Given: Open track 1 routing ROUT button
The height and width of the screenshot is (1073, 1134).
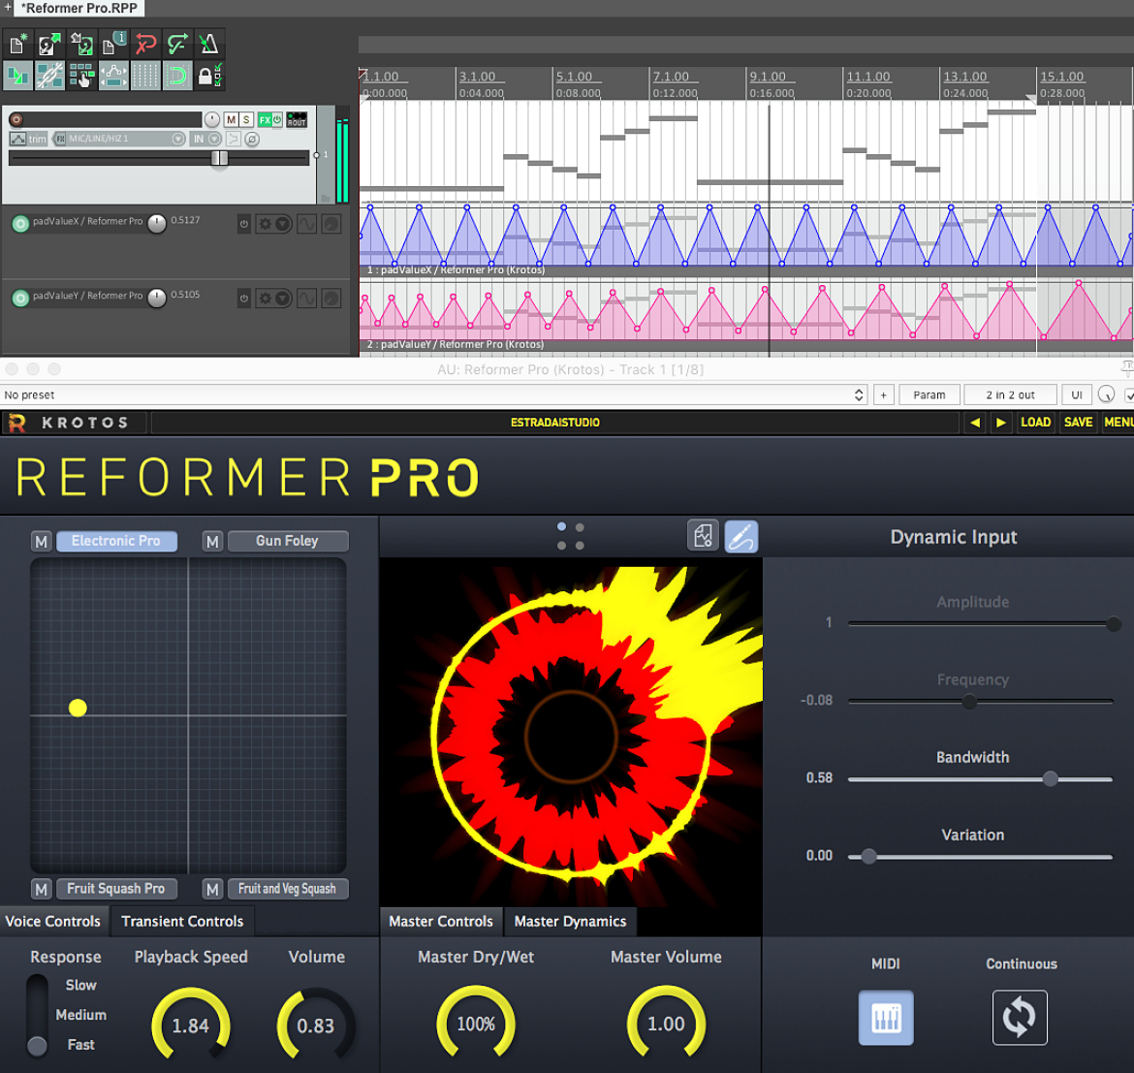Looking at the screenshot, I should [297, 119].
